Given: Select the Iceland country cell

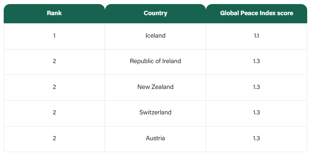Looking at the screenshot, I should [x=155, y=36].
